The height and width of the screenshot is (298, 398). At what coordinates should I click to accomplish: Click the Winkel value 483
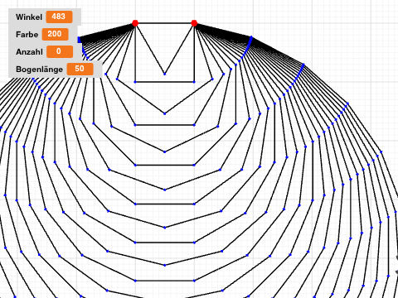[59, 17]
